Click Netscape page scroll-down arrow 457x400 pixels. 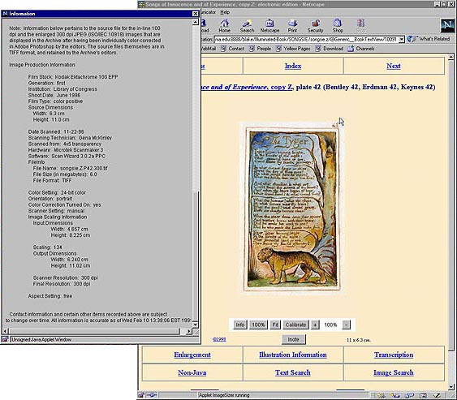click(451, 387)
